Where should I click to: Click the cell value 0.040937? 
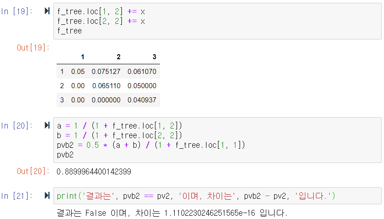coord(142,100)
